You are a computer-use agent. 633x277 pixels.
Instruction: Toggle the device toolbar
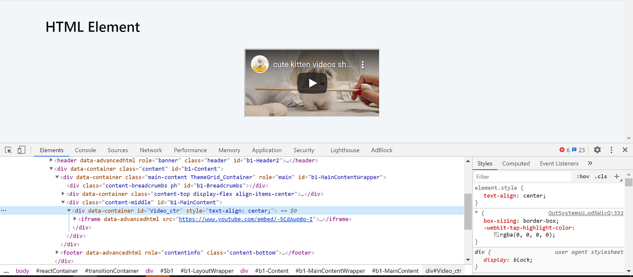pyautogui.click(x=21, y=149)
